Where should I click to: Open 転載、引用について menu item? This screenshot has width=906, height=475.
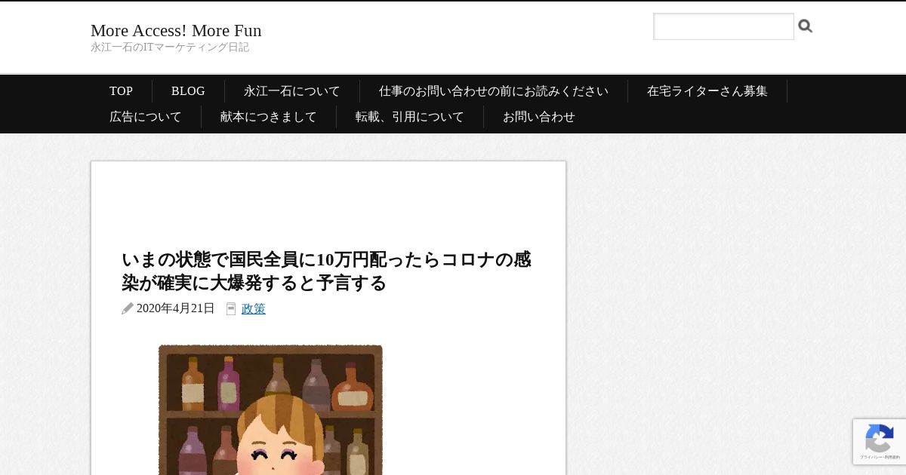(410, 117)
